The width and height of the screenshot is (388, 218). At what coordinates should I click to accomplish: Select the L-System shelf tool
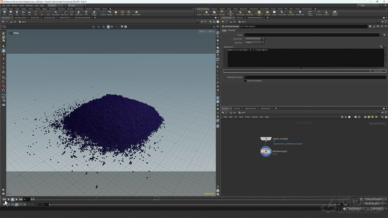(x=103, y=13)
